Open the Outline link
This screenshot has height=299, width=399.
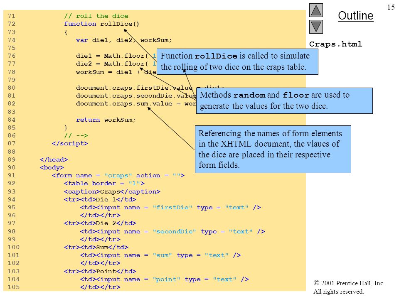click(x=355, y=16)
